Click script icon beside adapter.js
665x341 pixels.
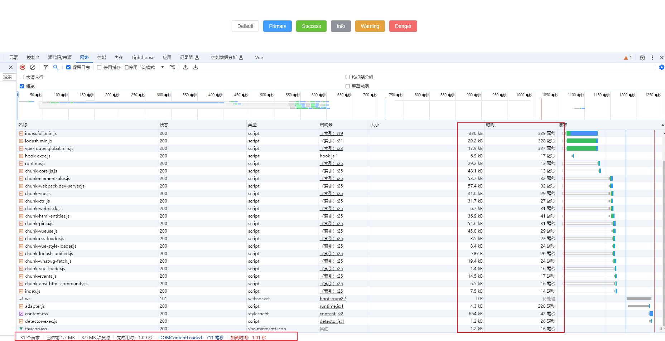click(x=21, y=306)
